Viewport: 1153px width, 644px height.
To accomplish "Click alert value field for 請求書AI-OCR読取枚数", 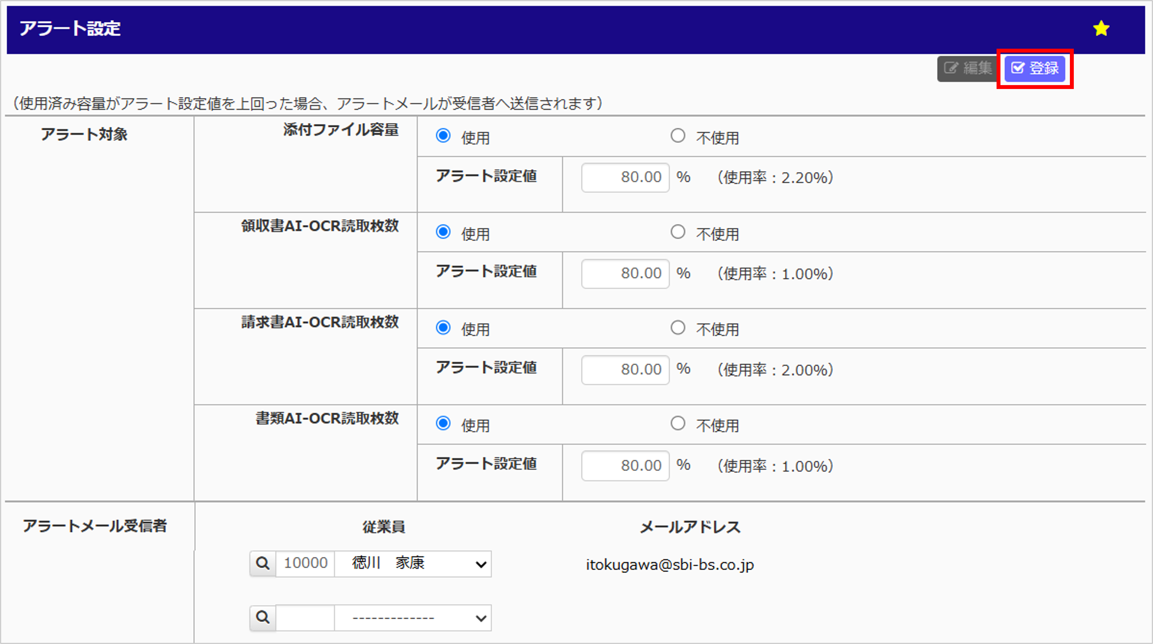I will click(625, 370).
